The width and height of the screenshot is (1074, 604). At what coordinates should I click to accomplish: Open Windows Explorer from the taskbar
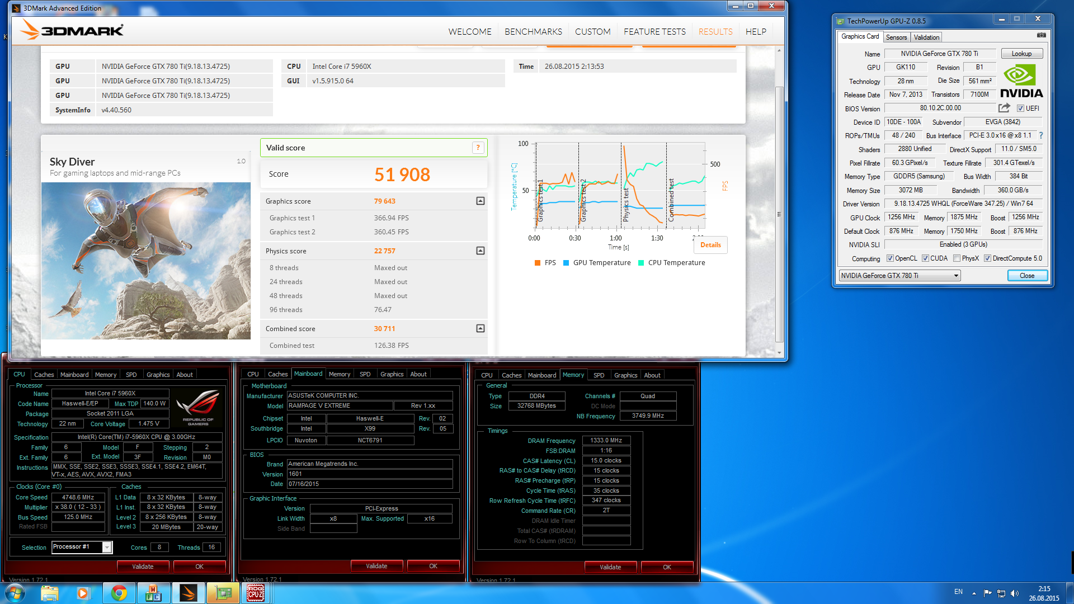(x=50, y=593)
